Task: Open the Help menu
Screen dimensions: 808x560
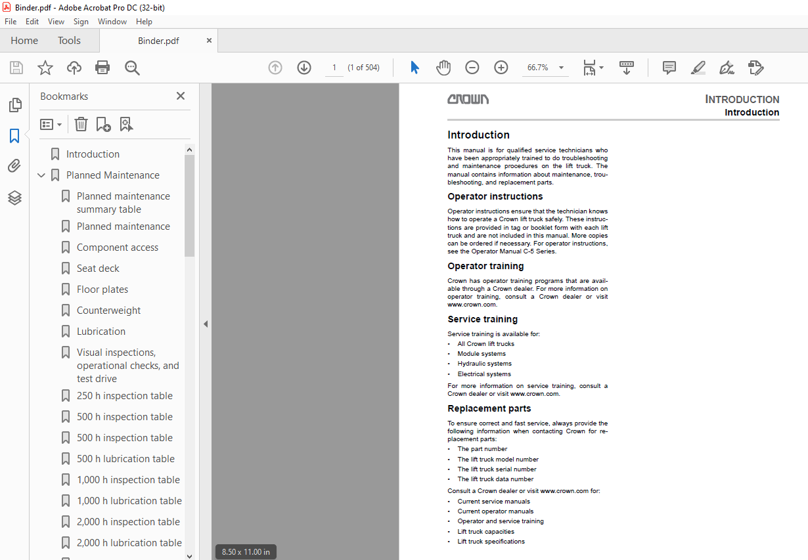Action: click(144, 22)
